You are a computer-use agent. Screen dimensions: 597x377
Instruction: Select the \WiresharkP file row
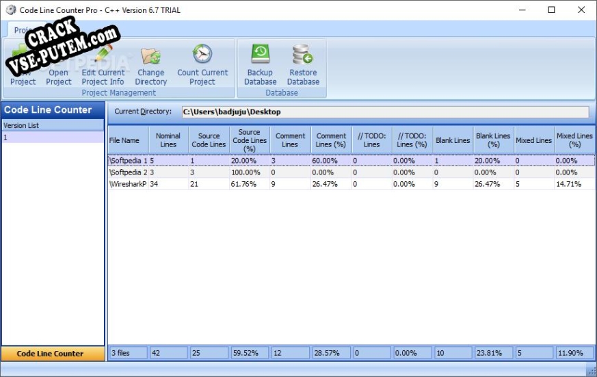(x=351, y=184)
